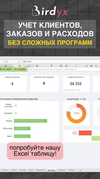
Task: Switch to the Динамика sheet tab
Action: click(62, 170)
